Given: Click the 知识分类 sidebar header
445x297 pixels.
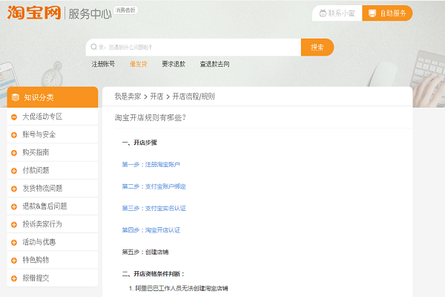Looking at the screenshot, I should point(53,97).
